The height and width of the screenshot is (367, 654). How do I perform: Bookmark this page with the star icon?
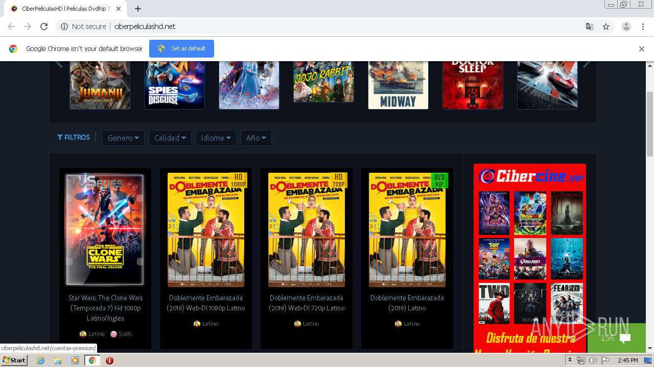pos(606,27)
